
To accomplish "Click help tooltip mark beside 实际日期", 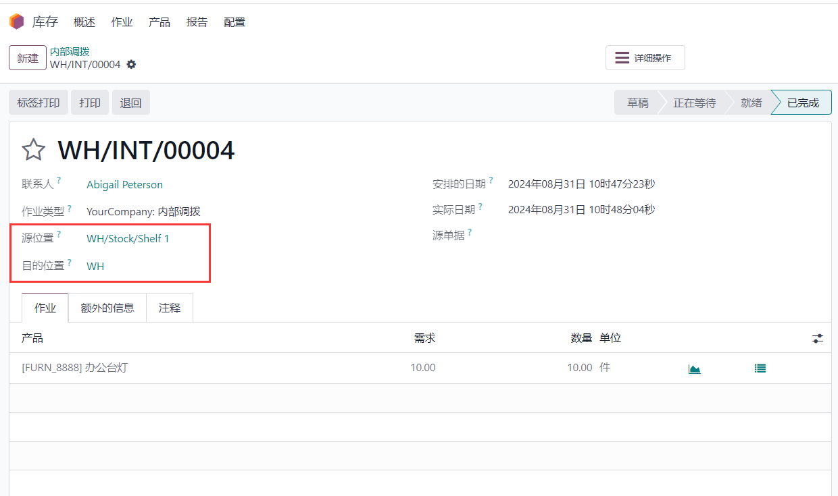I will tap(480, 206).
